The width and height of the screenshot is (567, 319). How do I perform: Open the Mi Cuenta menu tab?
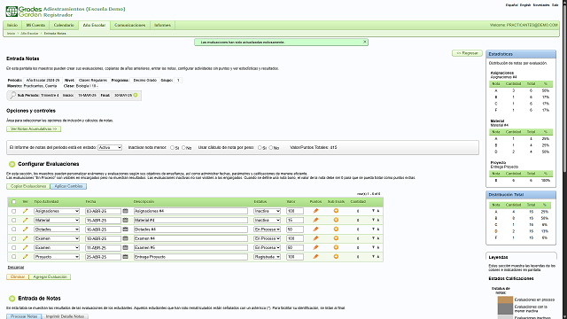[35, 26]
